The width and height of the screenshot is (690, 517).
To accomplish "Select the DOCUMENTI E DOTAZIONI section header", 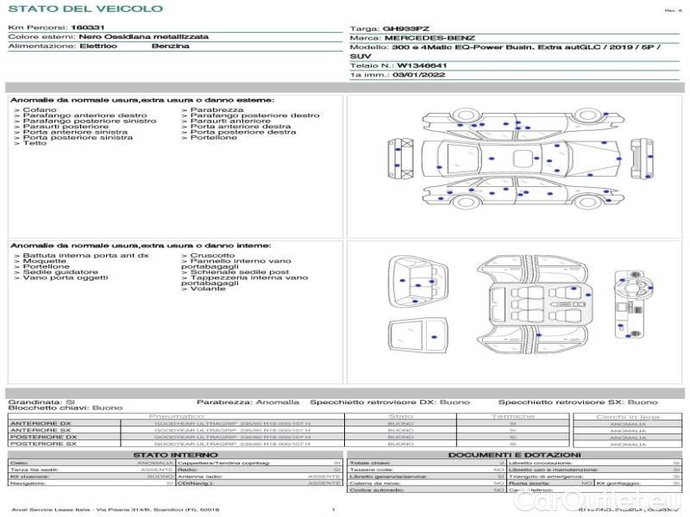I will (514, 455).
